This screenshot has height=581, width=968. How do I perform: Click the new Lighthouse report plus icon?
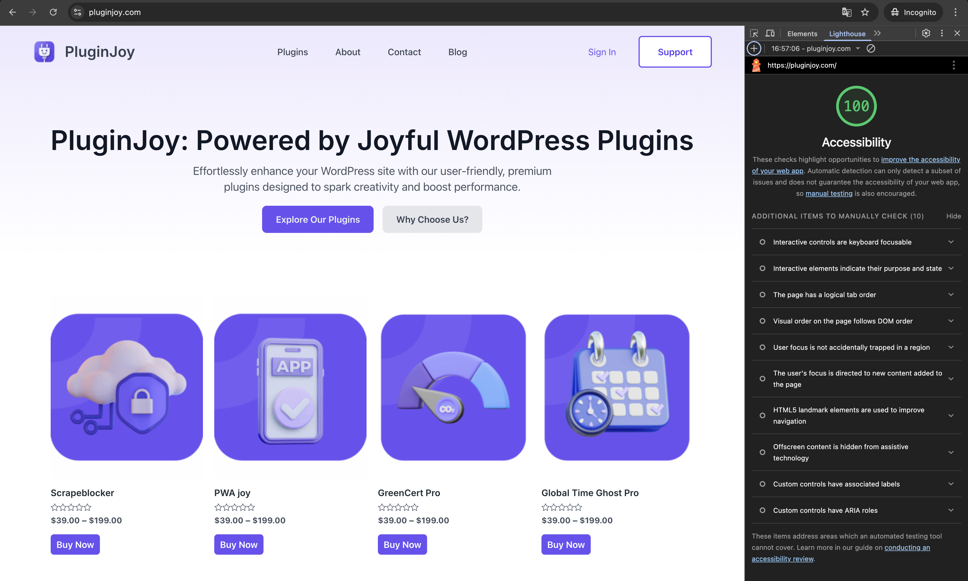pyautogui.click(x=754, y=49)
